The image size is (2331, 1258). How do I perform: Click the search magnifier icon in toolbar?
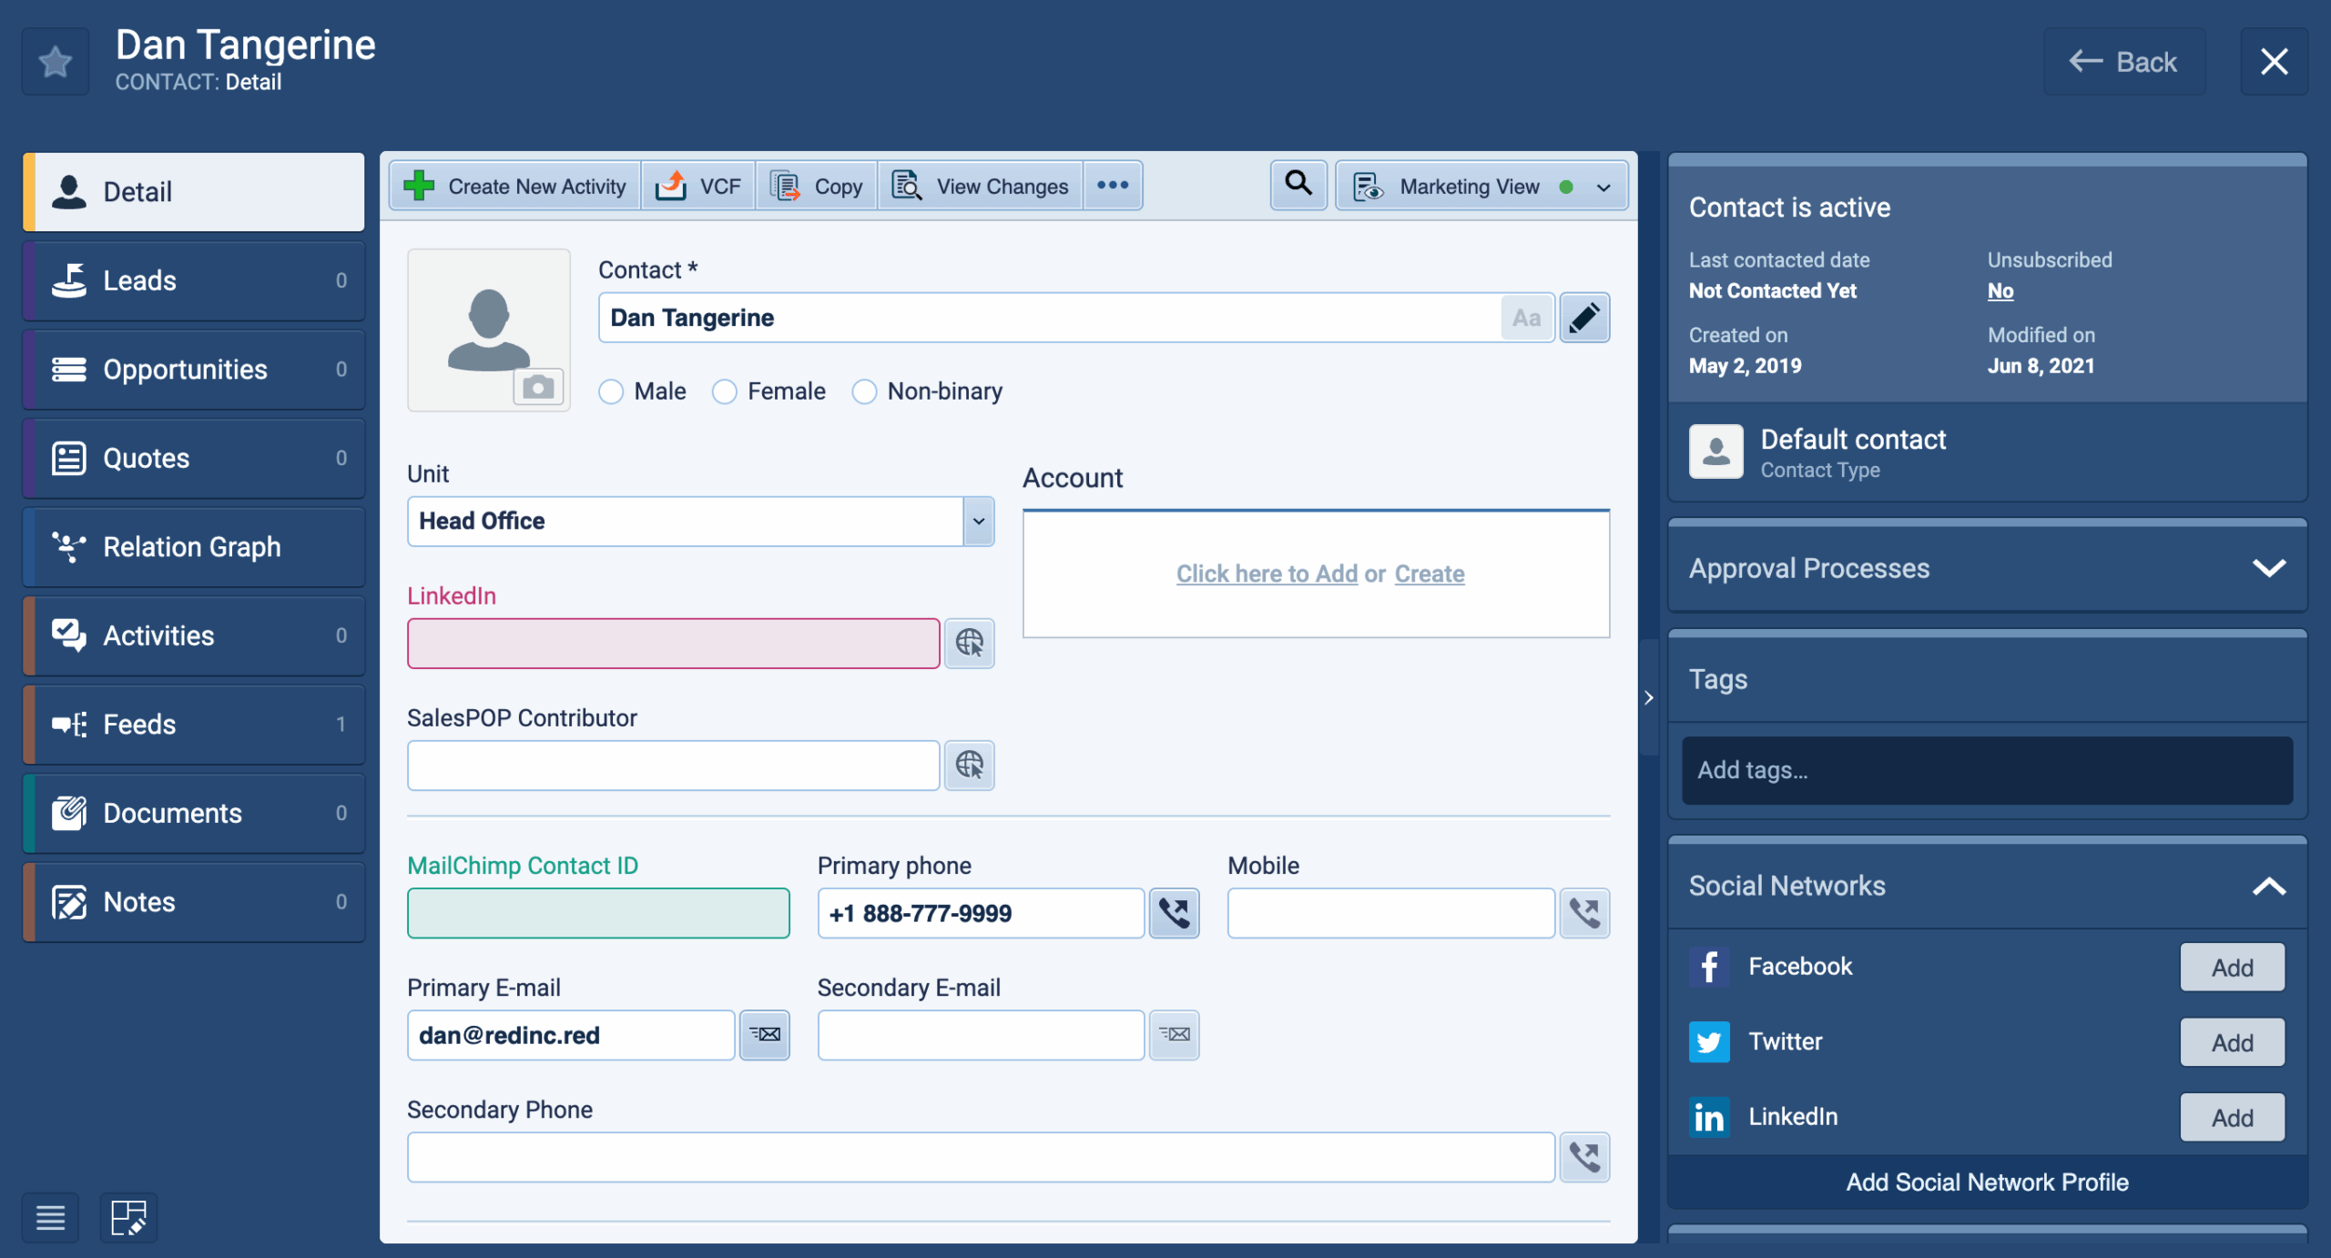click(1298, 185)
